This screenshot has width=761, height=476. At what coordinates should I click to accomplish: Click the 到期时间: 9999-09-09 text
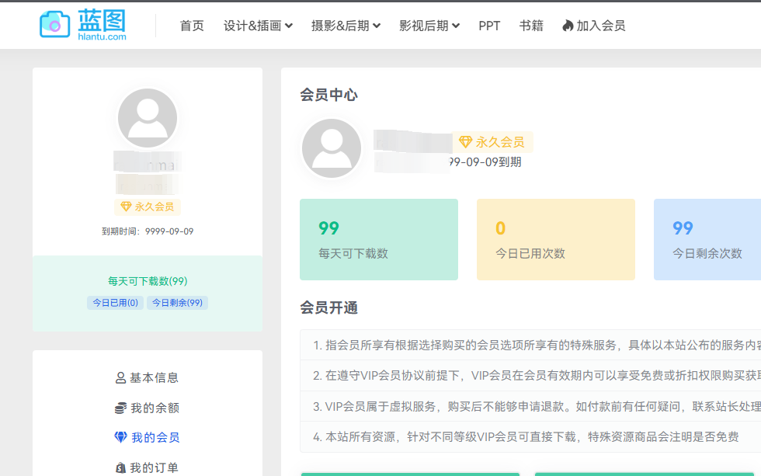tap(148, 231)
